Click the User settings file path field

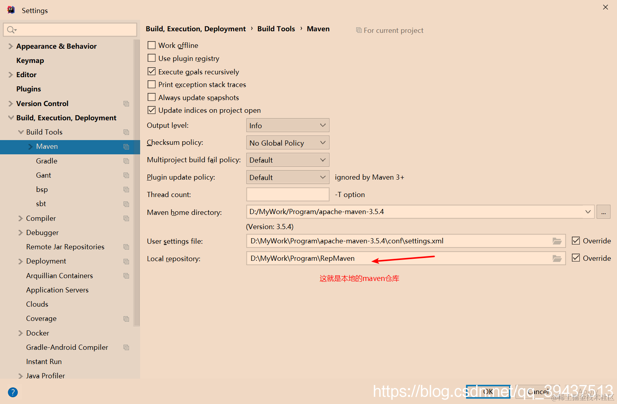406,241
